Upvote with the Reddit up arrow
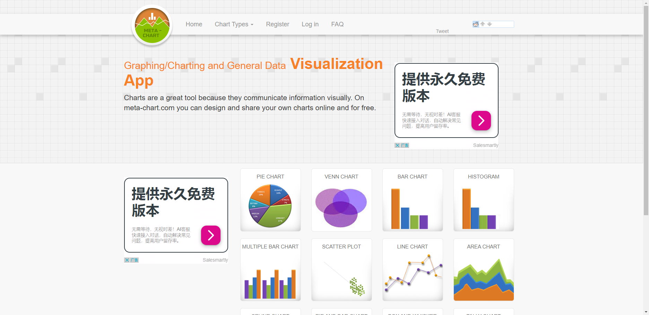Image resolution: width=649 pixels, height=315 pixels. pos(483,24)
